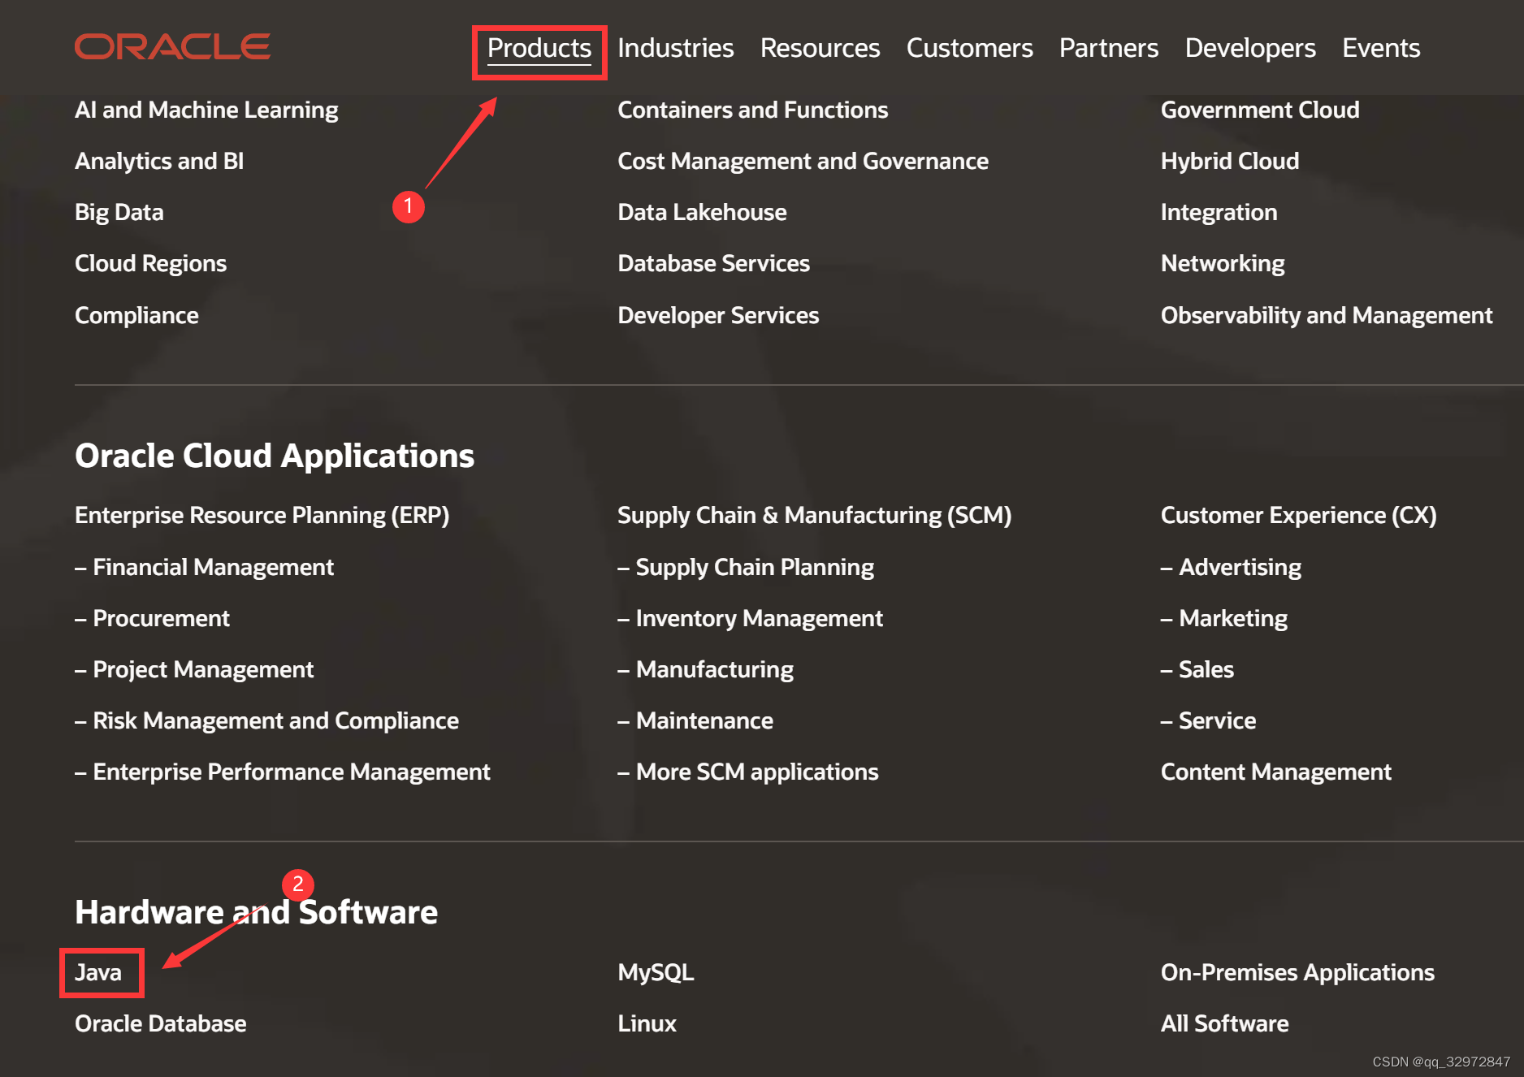The height and width of the screenshot is (1077, 1524).
Task: Go to Oracle Database
Action: (161, 1023)
